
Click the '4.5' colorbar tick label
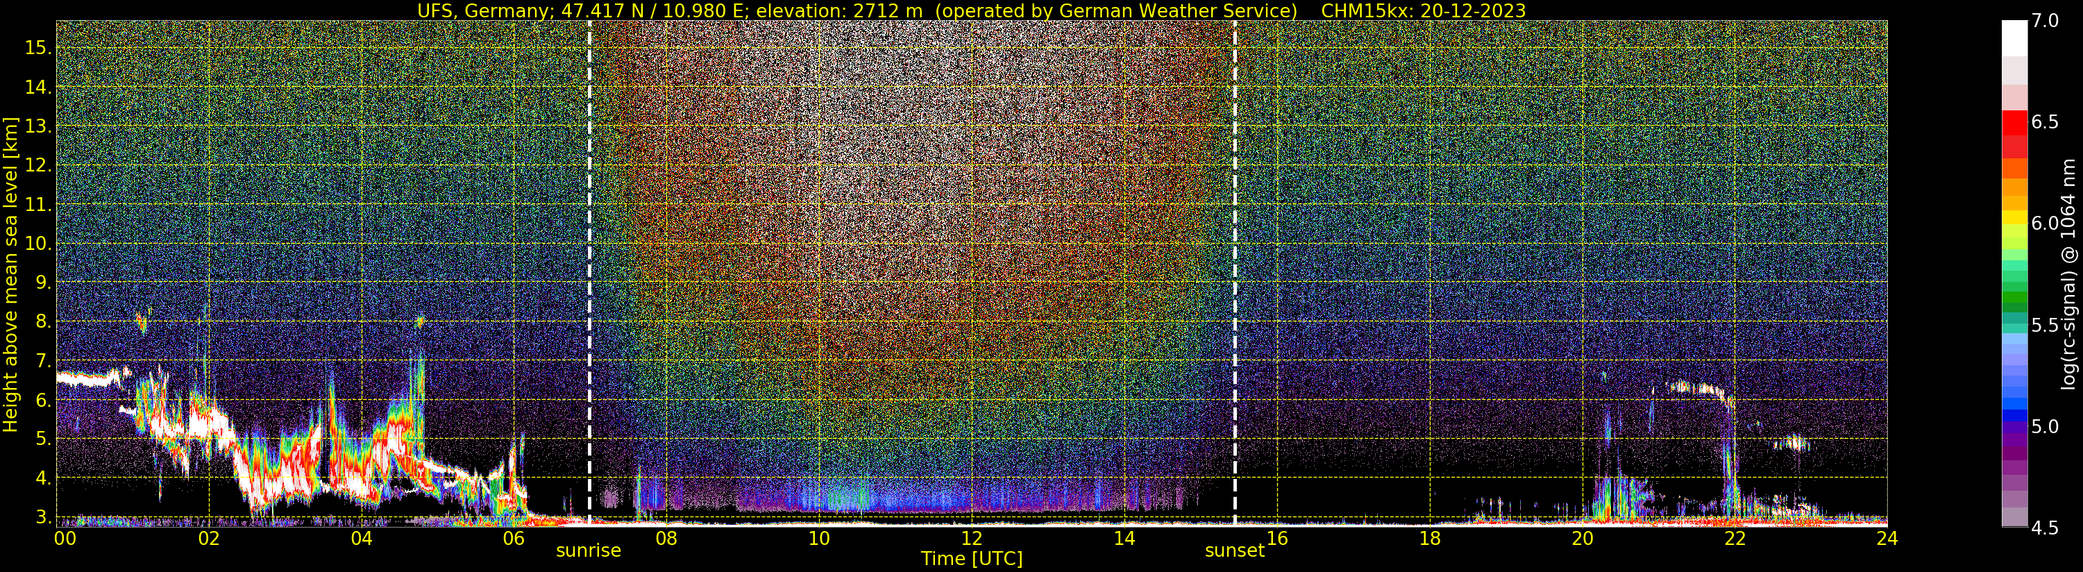2045,528
